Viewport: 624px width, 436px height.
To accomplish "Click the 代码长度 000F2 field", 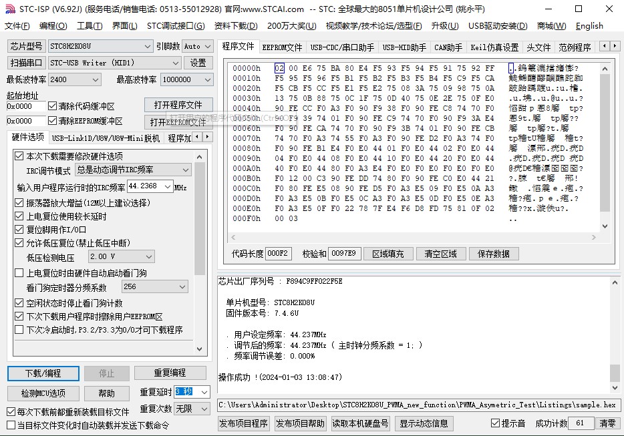I will click(x=278, y=254).
